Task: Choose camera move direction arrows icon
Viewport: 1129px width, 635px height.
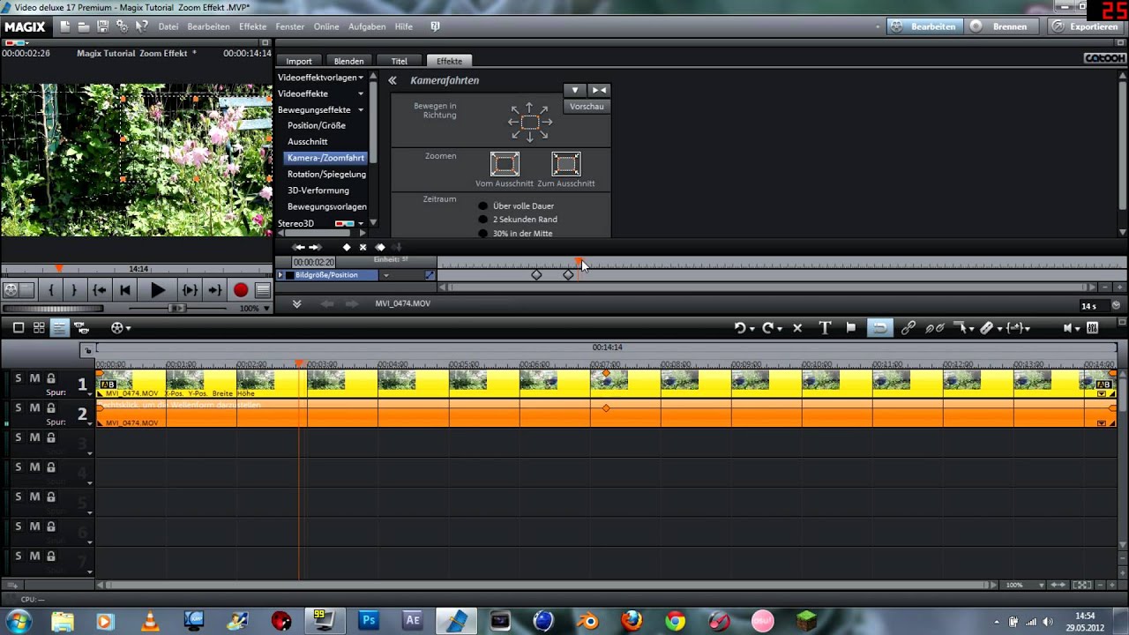Action: tap(530, 123)
